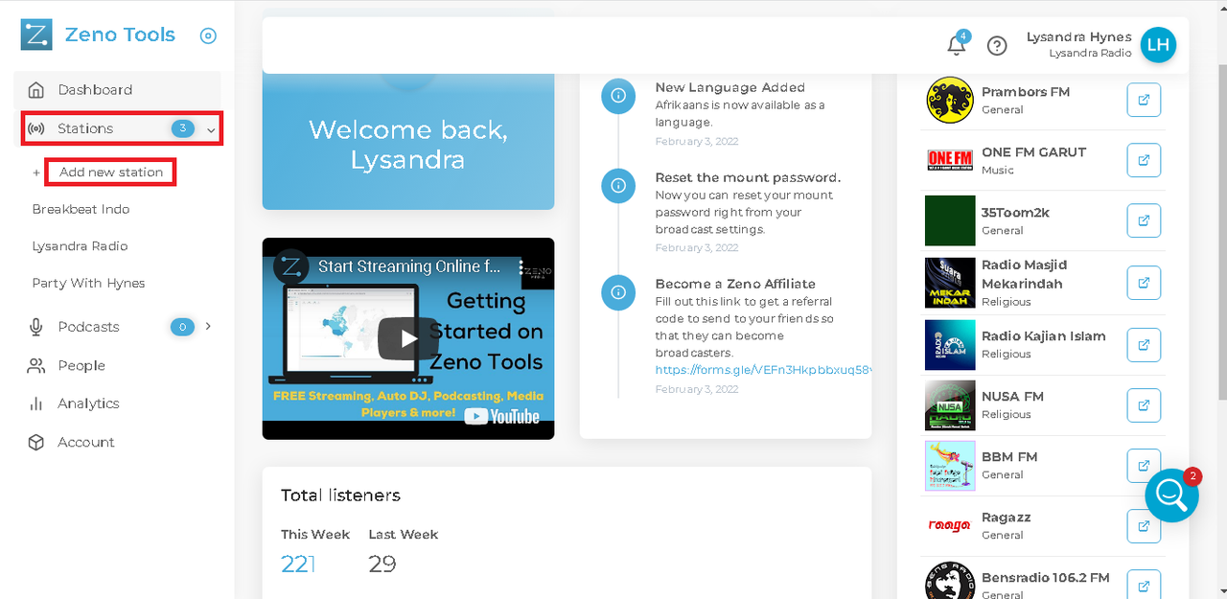Click Last Week listeners value 29
1227x599 pixels.
[x=382, y=564]
